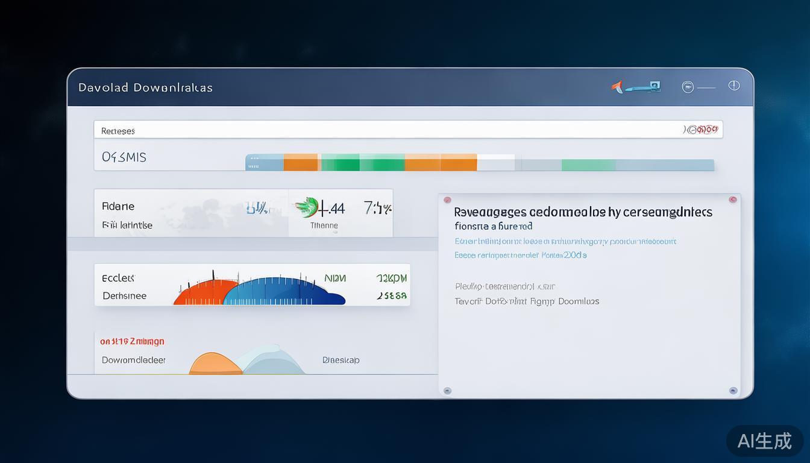
Task: Click the top-right red pin of note panel
Action: (x=733, y=200)
